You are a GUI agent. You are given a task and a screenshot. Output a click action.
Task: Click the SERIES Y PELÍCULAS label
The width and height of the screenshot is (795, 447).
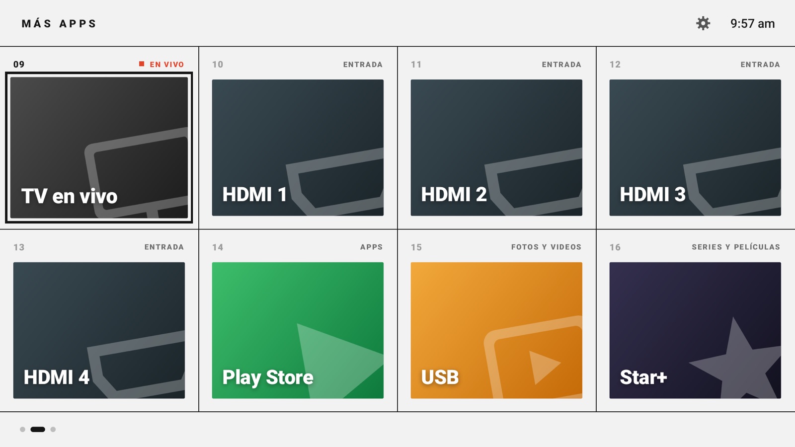[736, 247]
